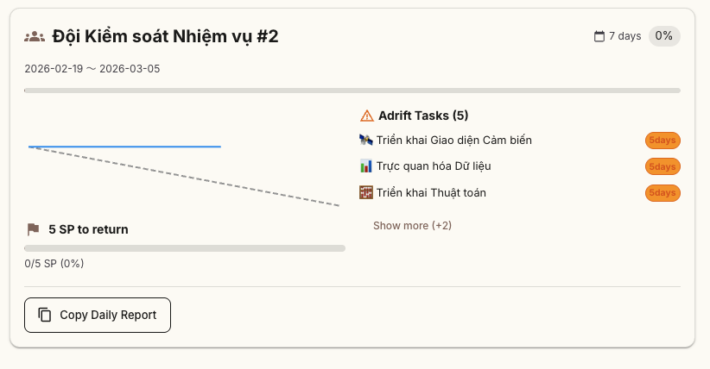Click the team title Đội Kiểm soát Nhiệm vụ #2
Image resolution: width=710 pixels, height=369 pixels.
click(x=165, y=36)
